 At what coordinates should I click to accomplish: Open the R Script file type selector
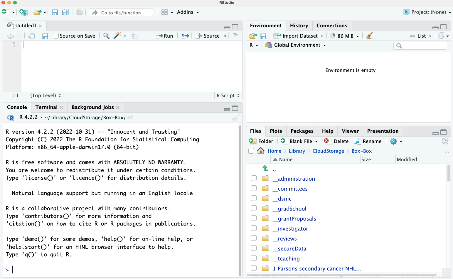click(x=228, y=95)
